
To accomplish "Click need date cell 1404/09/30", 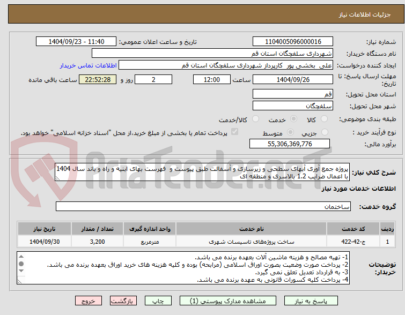I will click(45, 242).
